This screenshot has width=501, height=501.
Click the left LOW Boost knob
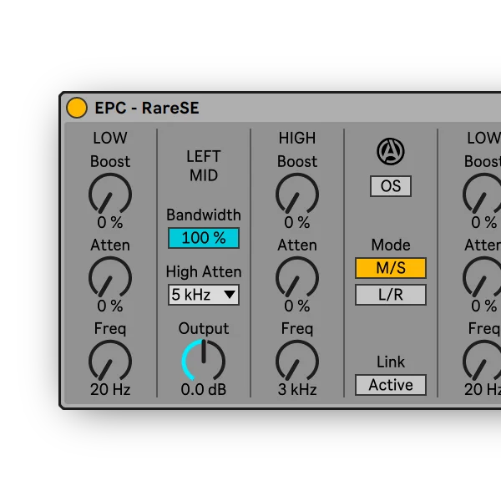click(x=110, y=194)
